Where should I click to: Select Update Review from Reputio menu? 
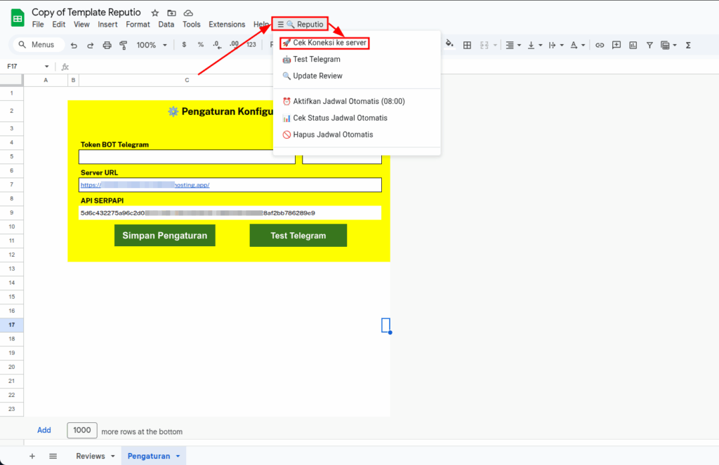317,76
